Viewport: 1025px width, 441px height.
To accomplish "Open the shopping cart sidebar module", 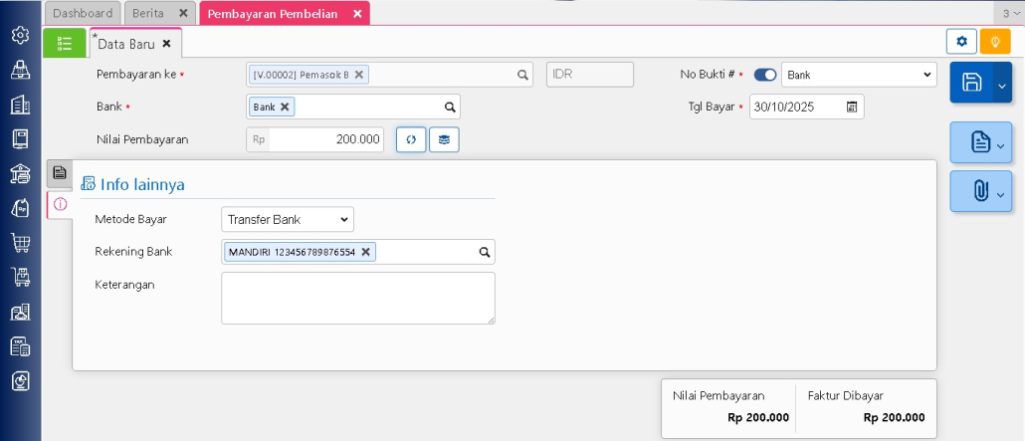I will pos(20,242).
